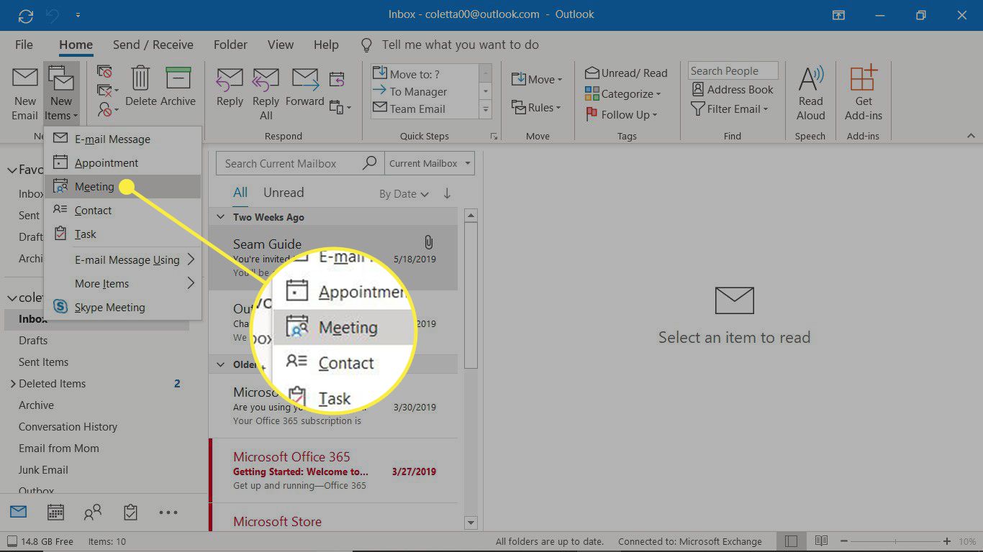Select the Drafts folder
This screenshot has height=552, width=983.
[x=33, y=341]
